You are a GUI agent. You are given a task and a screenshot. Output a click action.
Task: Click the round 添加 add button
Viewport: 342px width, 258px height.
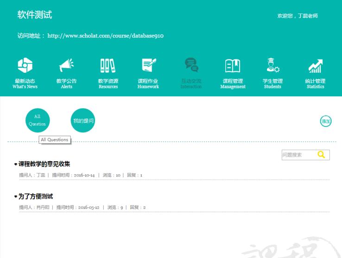click(x=326, y=121)
